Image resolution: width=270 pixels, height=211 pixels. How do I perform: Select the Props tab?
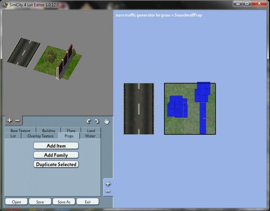pos(69,136)
